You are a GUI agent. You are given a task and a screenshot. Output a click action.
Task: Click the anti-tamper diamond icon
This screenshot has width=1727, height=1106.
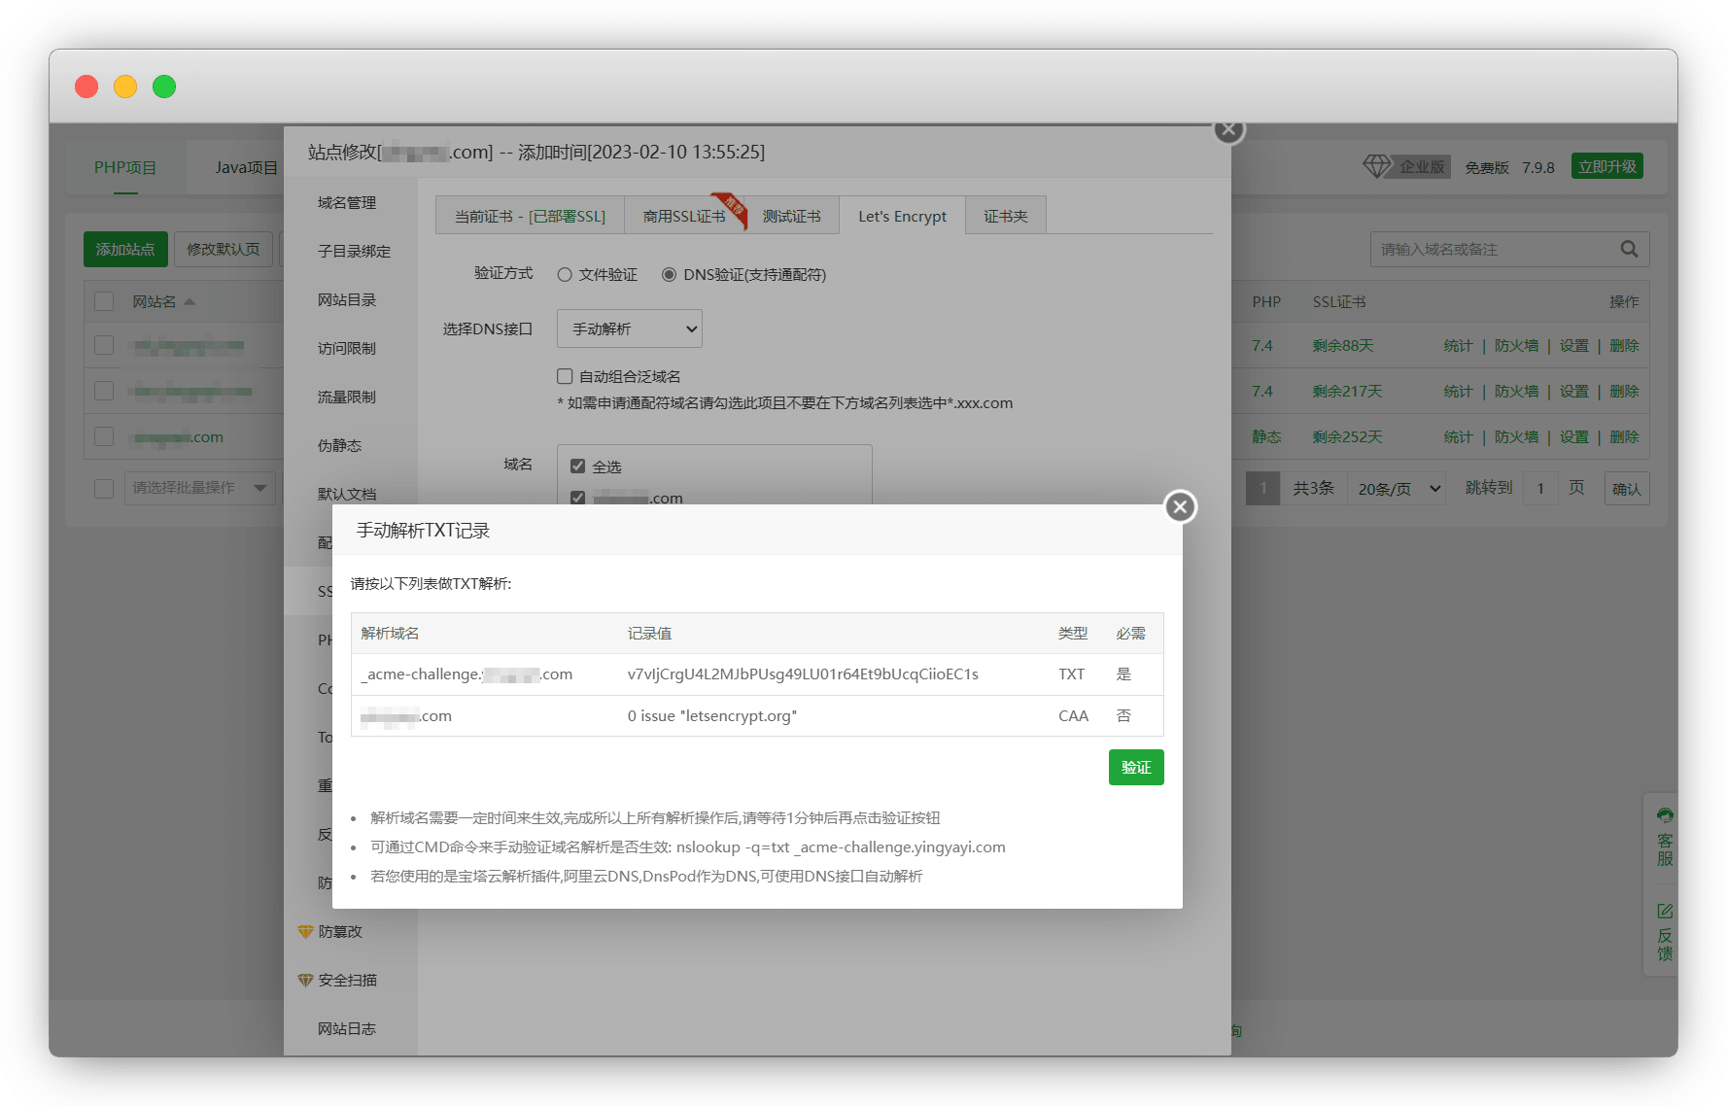click(x=305, y=932)
